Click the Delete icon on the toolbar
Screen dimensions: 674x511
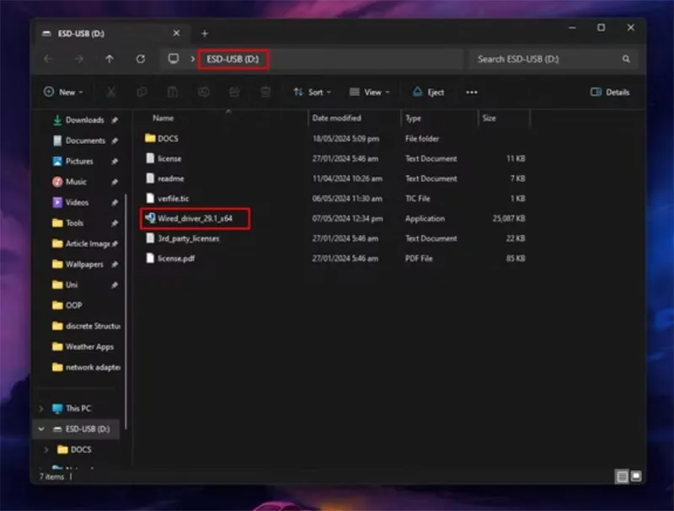[265, 92]
